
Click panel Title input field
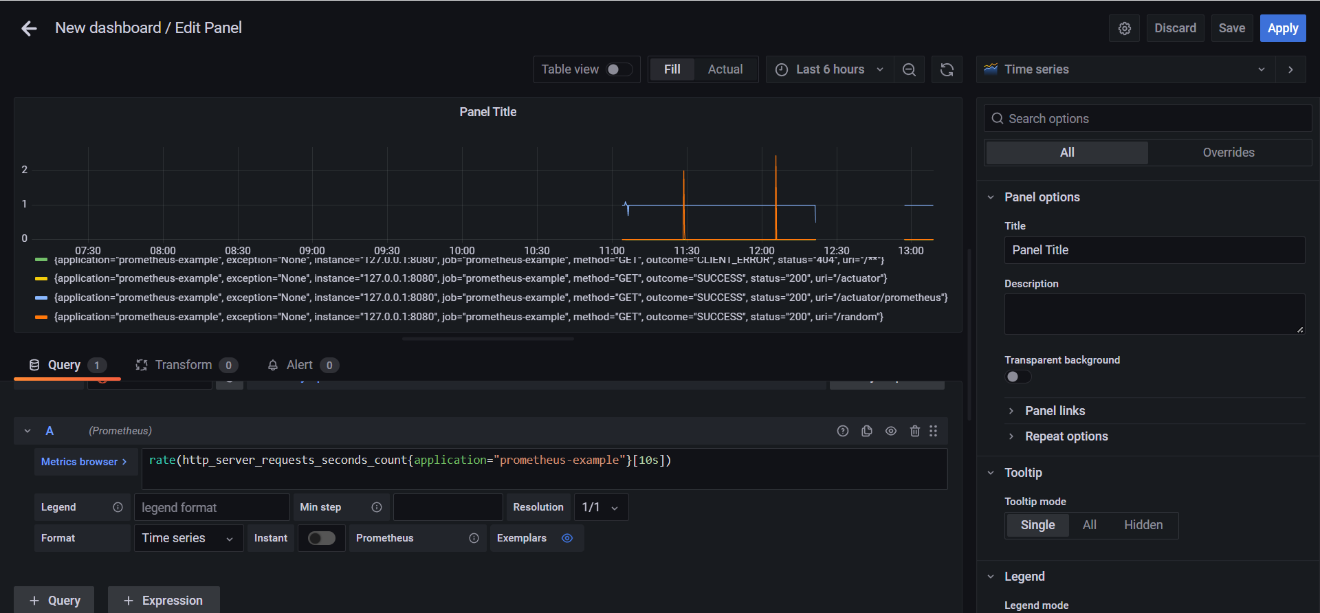pyautogui.click(x=1154, y=250)
